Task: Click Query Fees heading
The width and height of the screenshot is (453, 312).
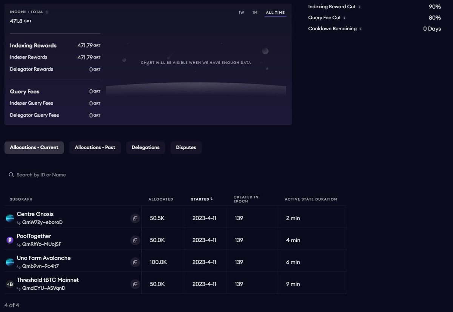Action: pos(25,91)
